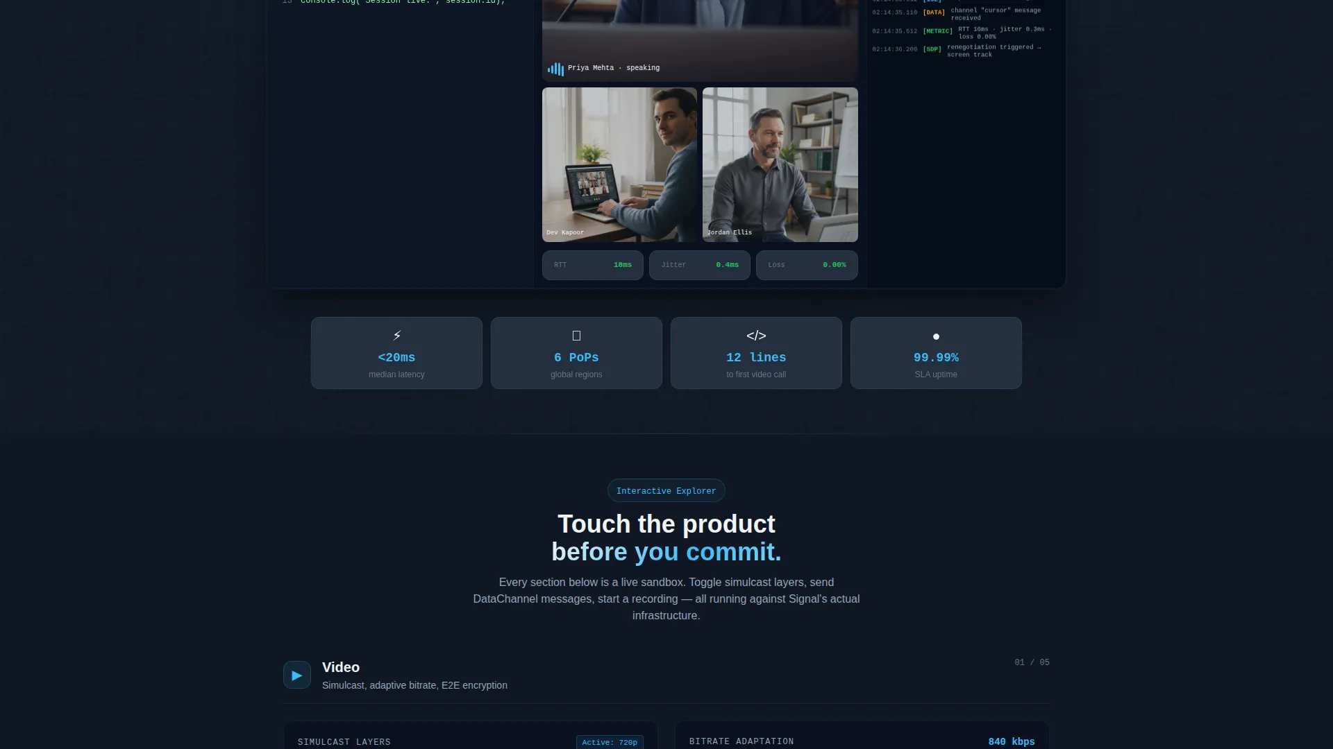Click the Video section heading
Viewport: 1333px width, 749px height.
(x=341, y=667)
